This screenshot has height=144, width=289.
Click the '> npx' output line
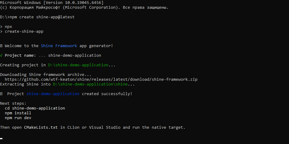6,27
